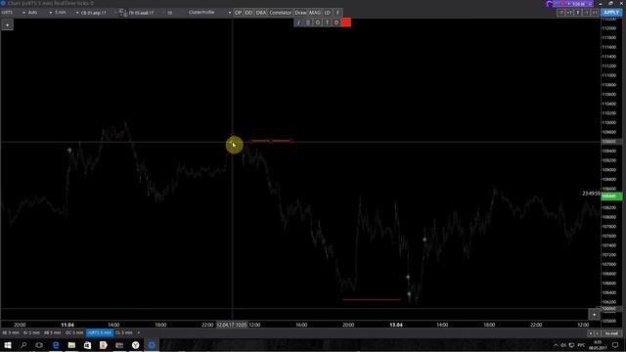Open the Correlator tool

tap(281, 13)
